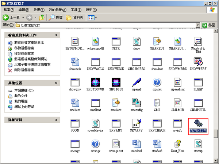Click the Search toolbar button

pyautogui.click(x=55, y=17)
